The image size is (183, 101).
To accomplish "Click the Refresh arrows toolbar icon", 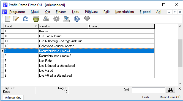I will 26,19.
